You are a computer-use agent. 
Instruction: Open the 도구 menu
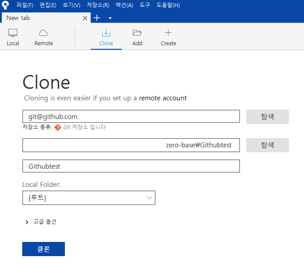pos(145,5)
